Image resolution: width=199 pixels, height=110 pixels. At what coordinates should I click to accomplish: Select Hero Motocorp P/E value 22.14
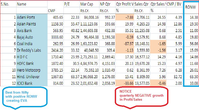coord(72,70)
